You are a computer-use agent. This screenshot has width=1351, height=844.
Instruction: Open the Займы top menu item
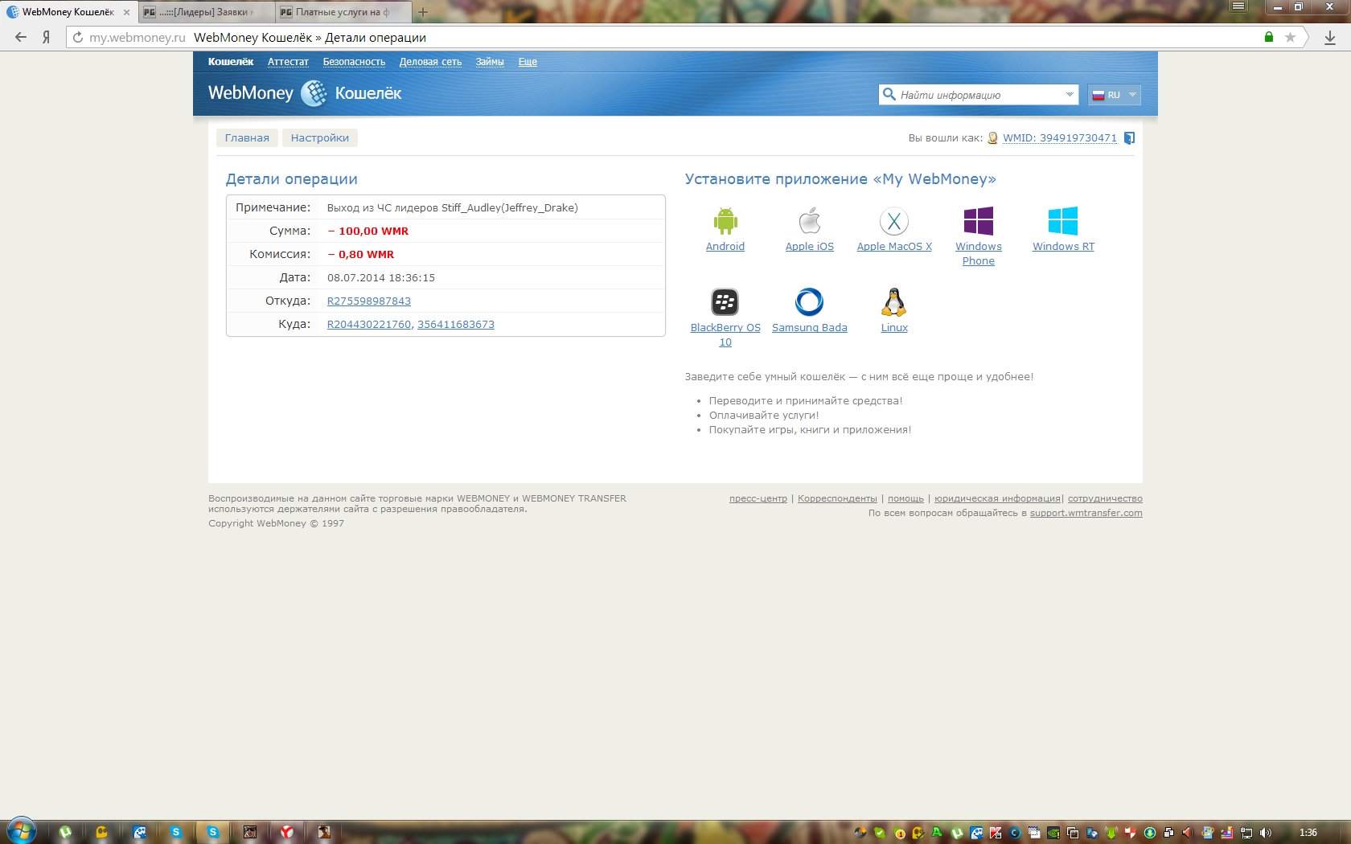pyautogui.click(x=490, y=62)
